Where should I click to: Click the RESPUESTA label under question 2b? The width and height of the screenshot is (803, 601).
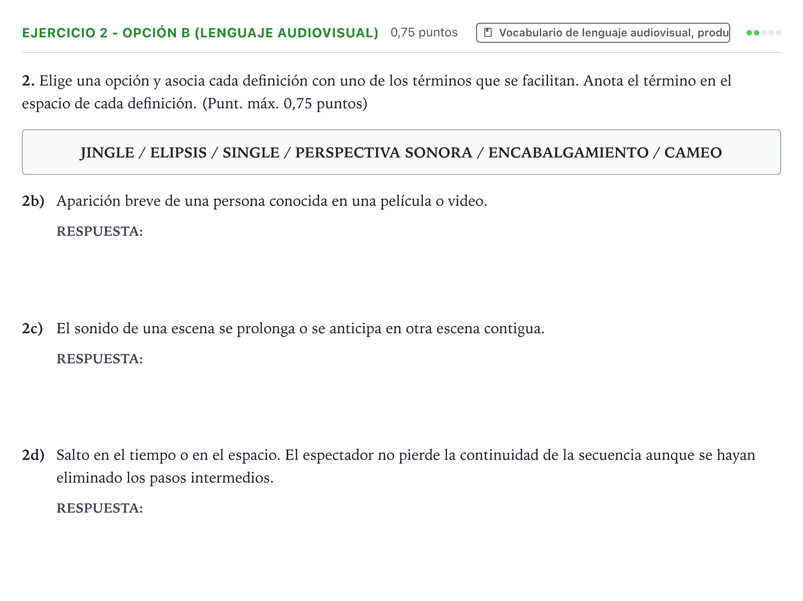click(x=100, y=231)
